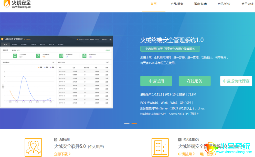This screenshot has width=255, height=157.
Task: Click the 火绒终端安全管理系统1.0 heading
Action: point(172,40)
